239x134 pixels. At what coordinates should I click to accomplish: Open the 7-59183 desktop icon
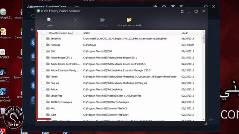[3, 54]
